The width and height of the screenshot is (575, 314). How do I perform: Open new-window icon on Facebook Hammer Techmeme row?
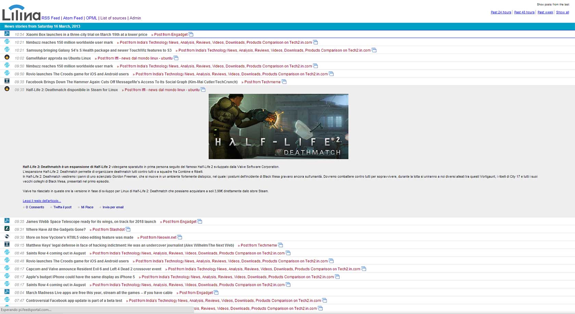pyautogui.click(x=284, y=81)
